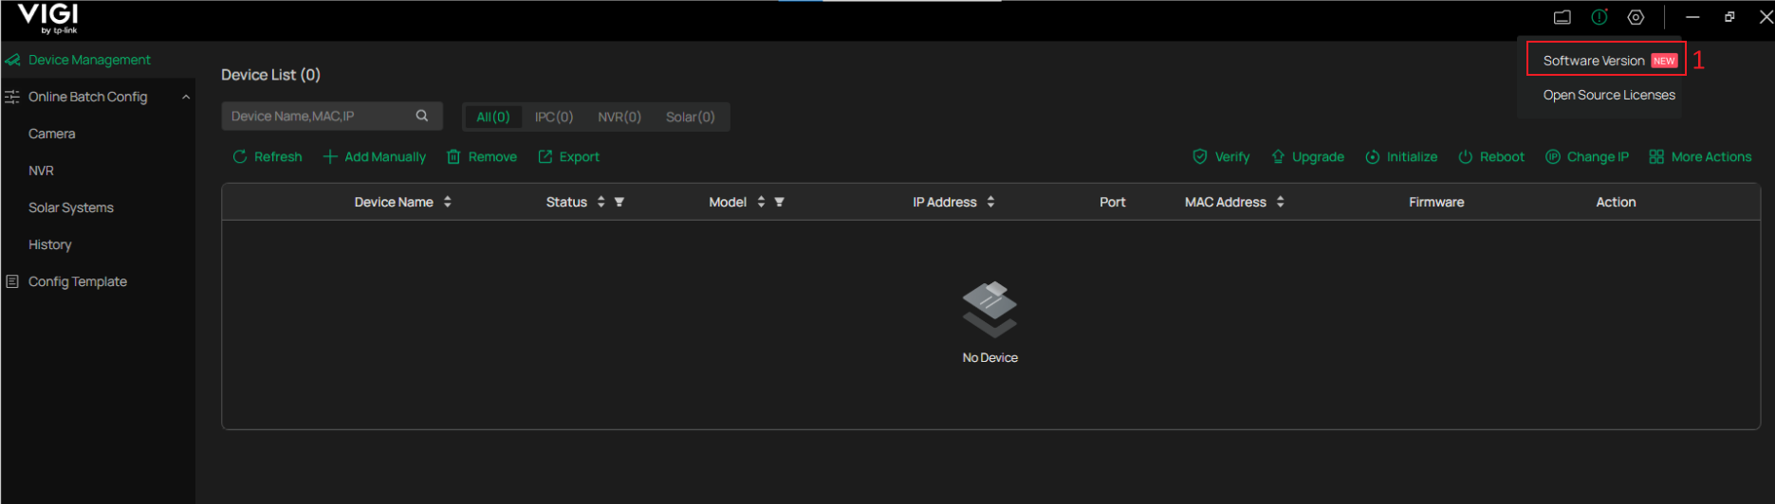Image resolution: width=1775 pixels, height=504 pixels.
Task: Sort by Status column arrows
Action: coord(601,202)
